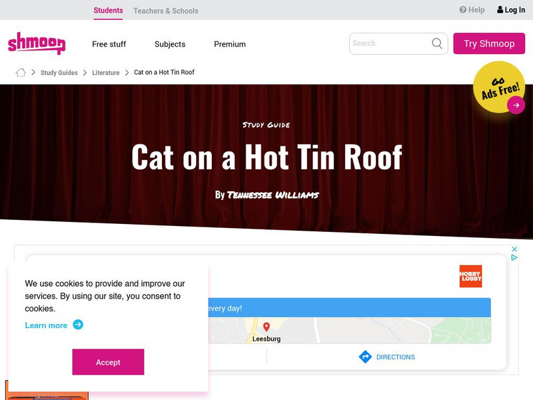Screen dimensions: 533x400
Task: Click the Tennessee Williams author name
Action: click(273, 195)
